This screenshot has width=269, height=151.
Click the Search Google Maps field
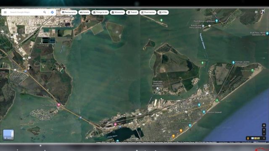tap(25, 12)
